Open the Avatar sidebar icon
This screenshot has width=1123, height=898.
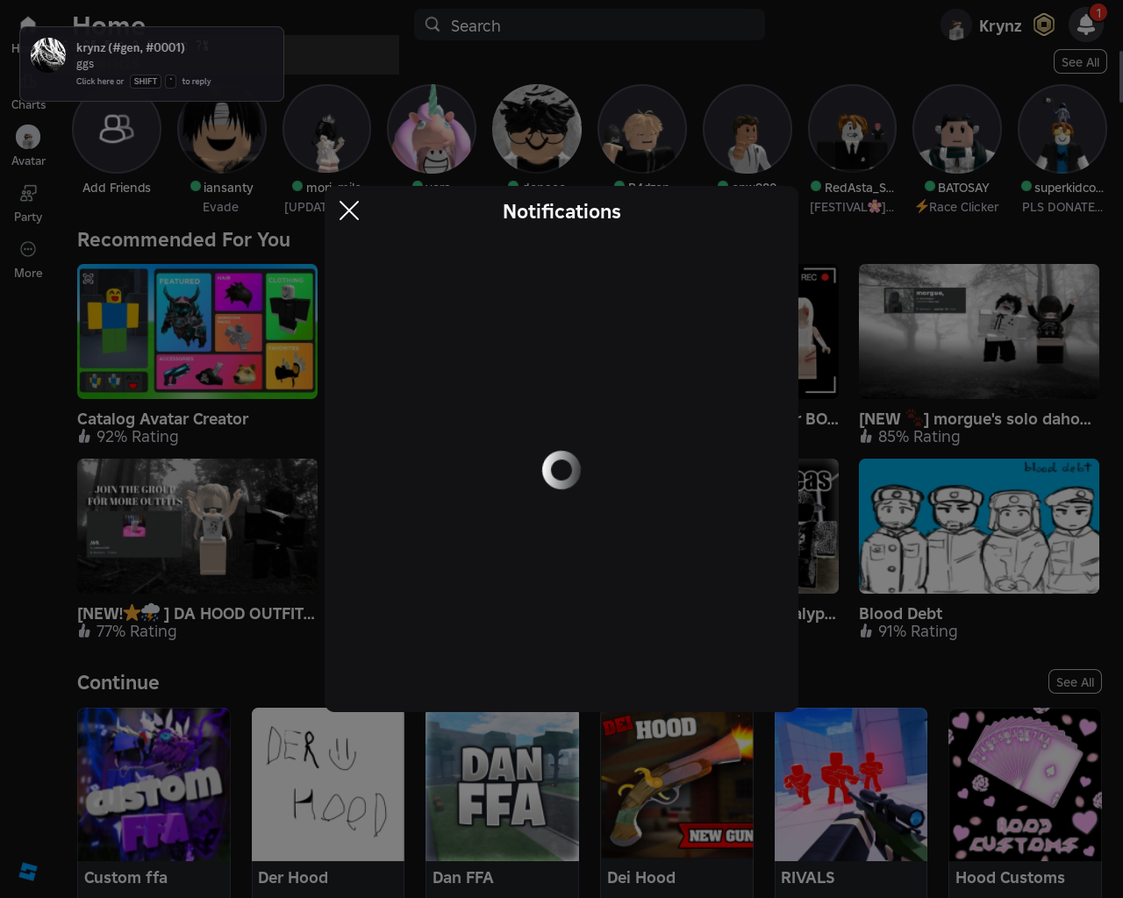(28, 137)
